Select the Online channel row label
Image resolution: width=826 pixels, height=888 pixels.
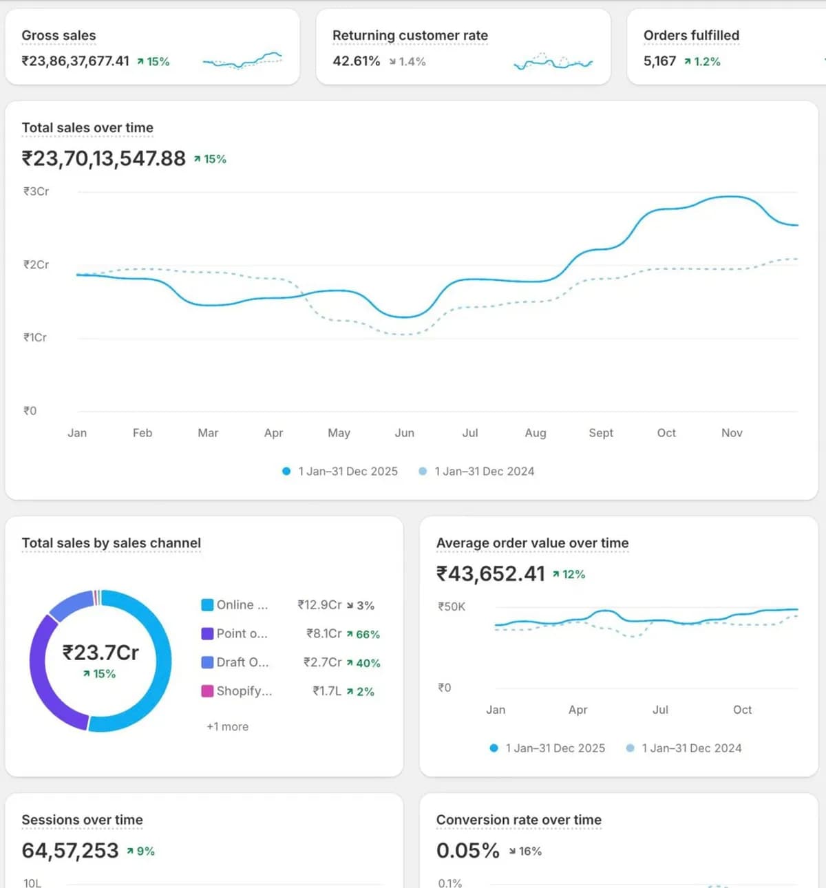(x=242, y=604)
